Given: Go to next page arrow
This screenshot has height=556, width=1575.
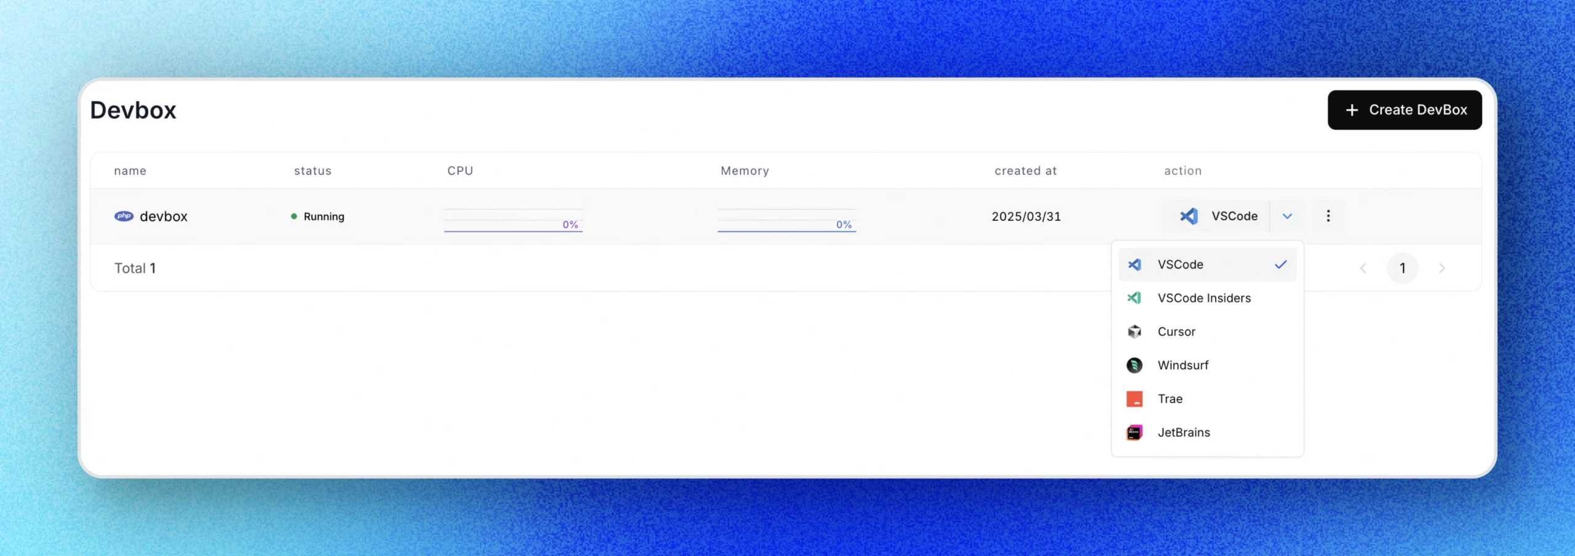Looking at the screenshot, I should click(x=1441, y=268).
